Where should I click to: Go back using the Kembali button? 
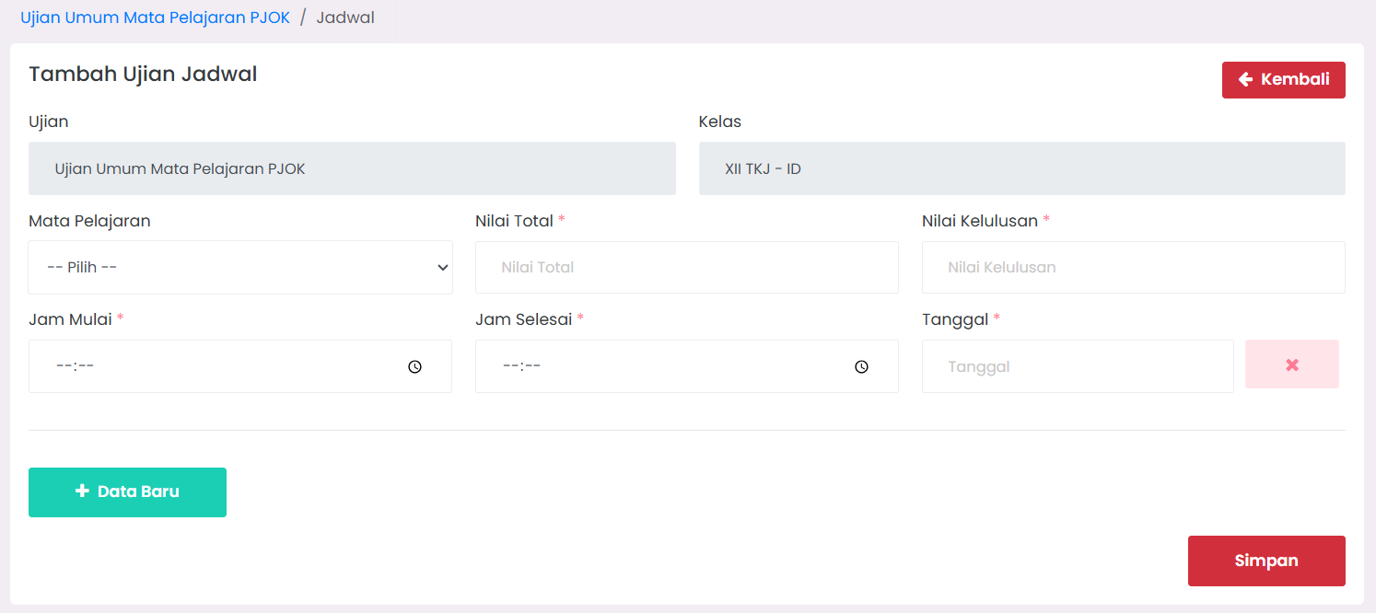coord(1283,80)
